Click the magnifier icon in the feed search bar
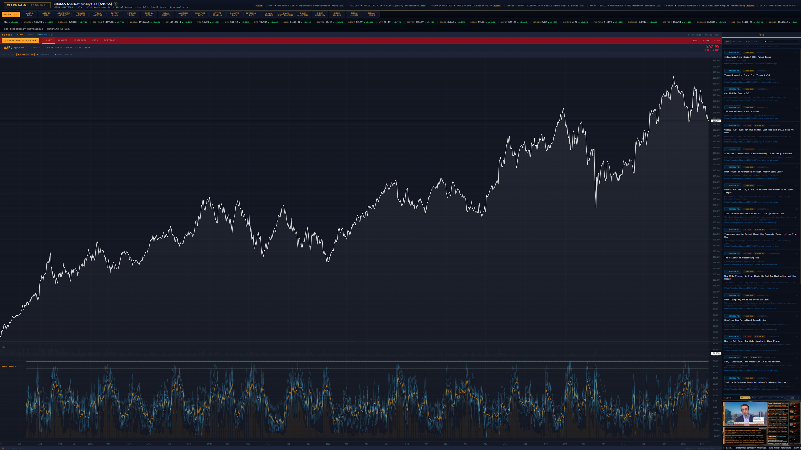Image resolution: width=801 pixels, height=450 pixels. coord(766,42)
